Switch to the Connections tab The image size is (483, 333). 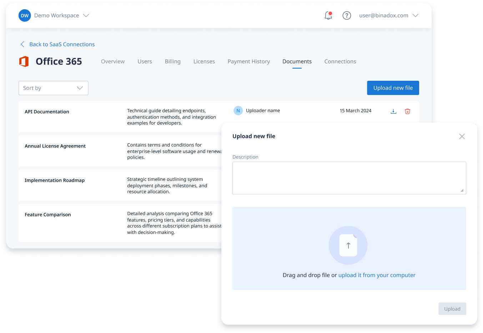pyautogui.click(x=340, y=61)
